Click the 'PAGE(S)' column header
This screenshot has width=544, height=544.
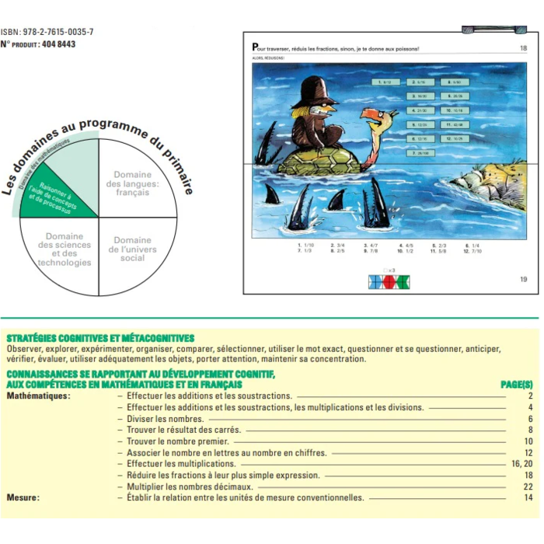[517, 385]
